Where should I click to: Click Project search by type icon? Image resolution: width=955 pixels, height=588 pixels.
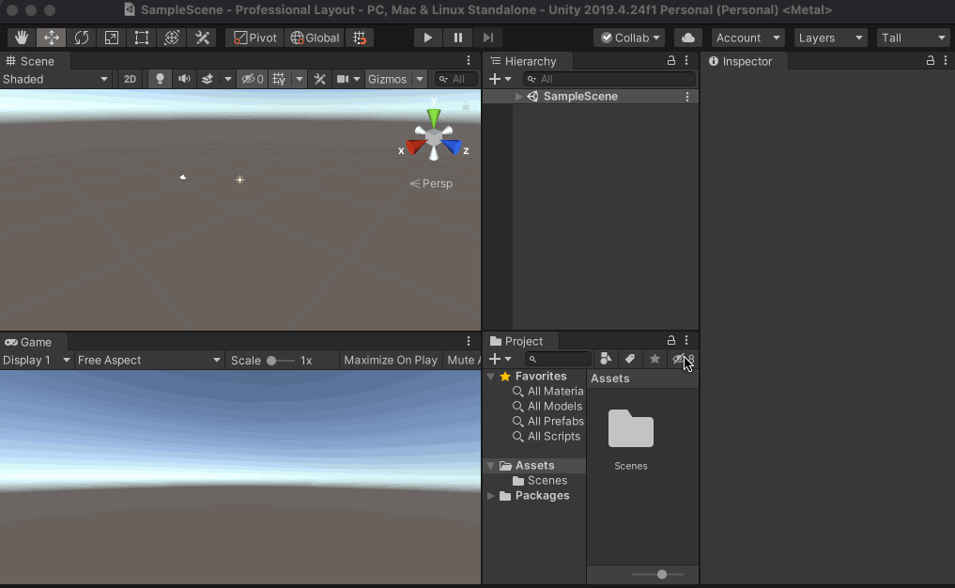606,359
